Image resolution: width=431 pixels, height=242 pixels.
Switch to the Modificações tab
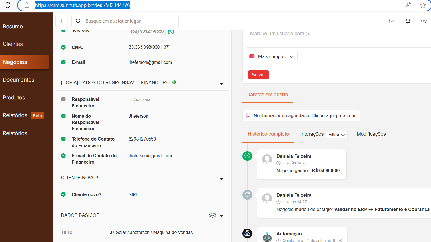[x=371, y=134]
